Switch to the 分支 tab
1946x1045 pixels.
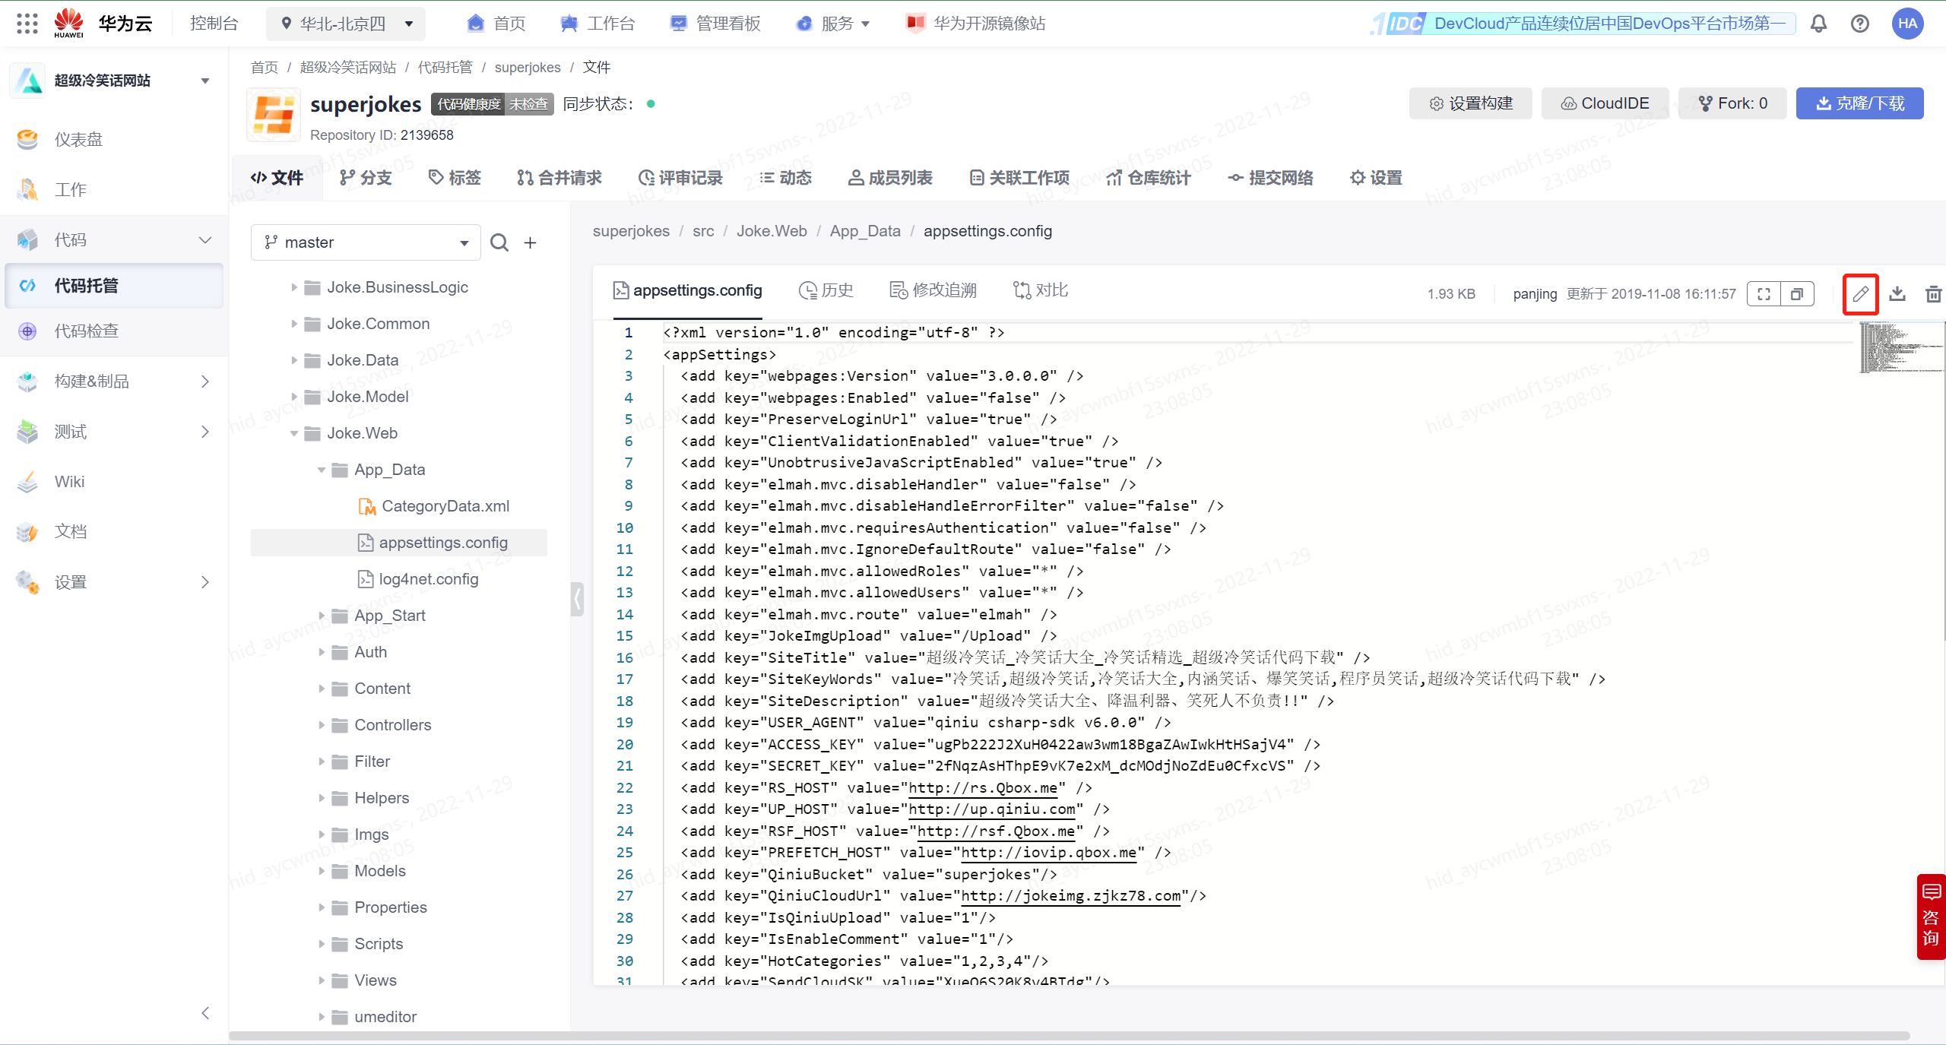pyautogui.click(x=366, y=178)
